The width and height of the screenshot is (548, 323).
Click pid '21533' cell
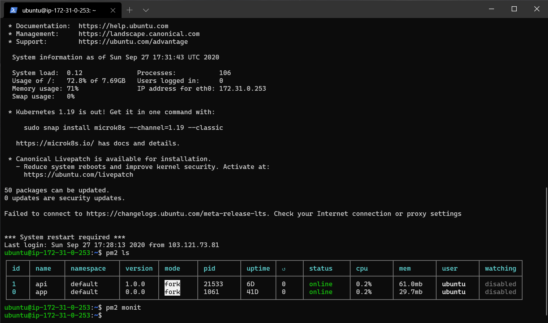(x=213, y=284)
